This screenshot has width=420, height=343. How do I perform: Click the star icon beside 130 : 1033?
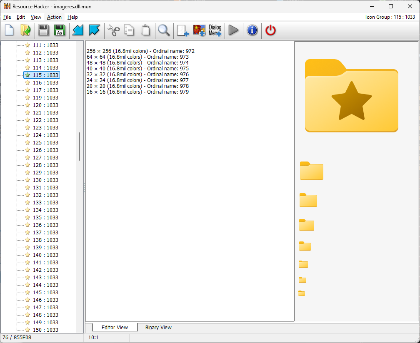point(27,180)
